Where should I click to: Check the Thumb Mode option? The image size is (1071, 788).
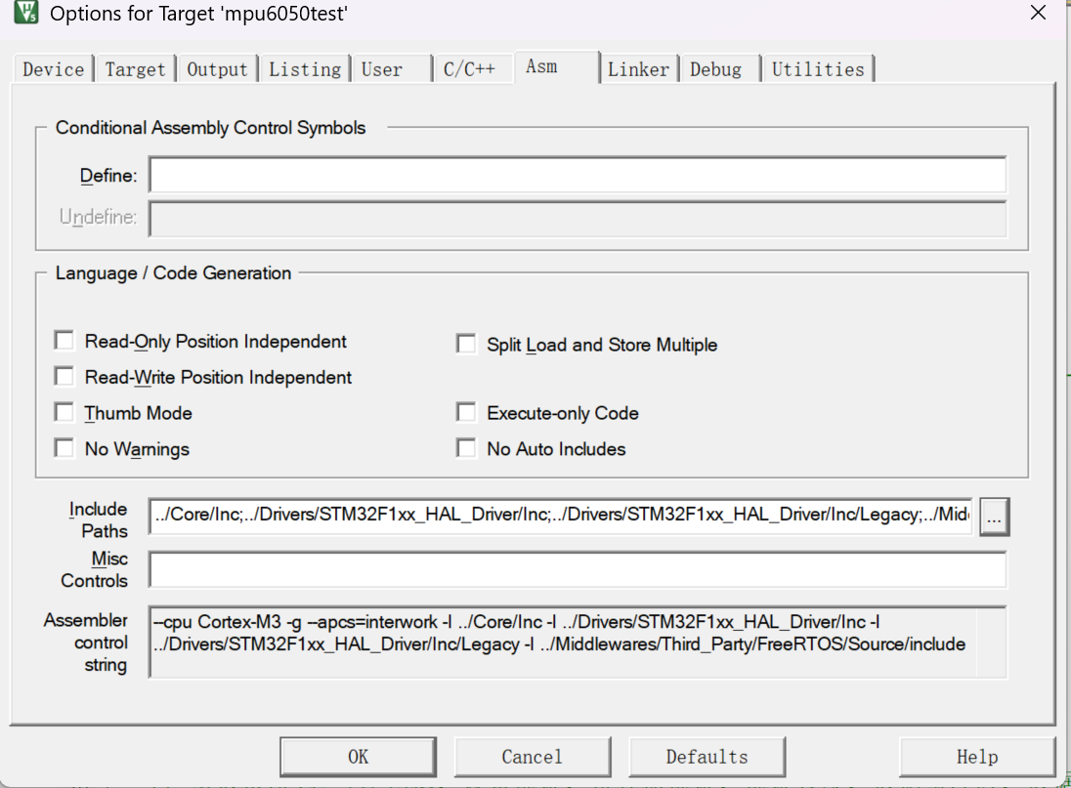click(x=64, y=413)
